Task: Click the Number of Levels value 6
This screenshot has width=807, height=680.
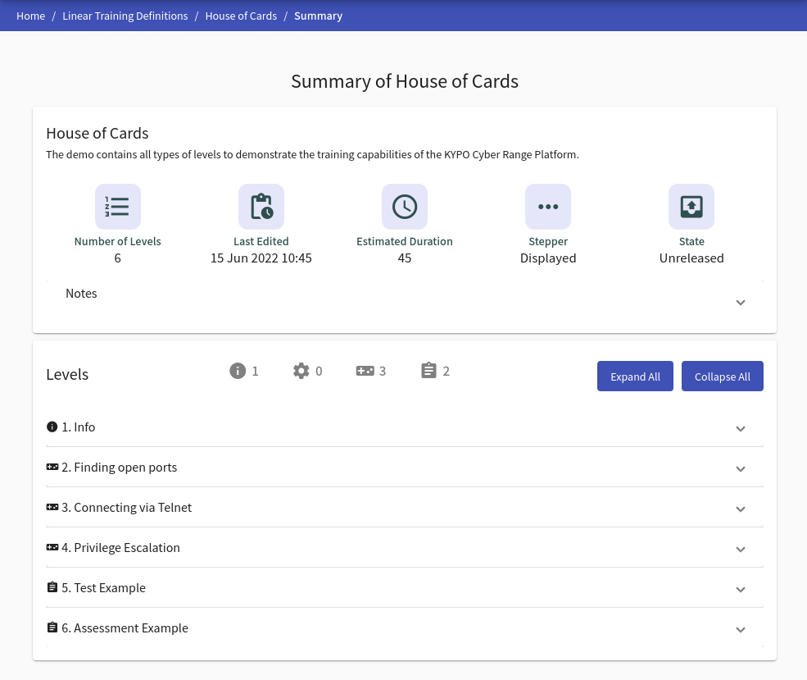Action: click(117, 258)
